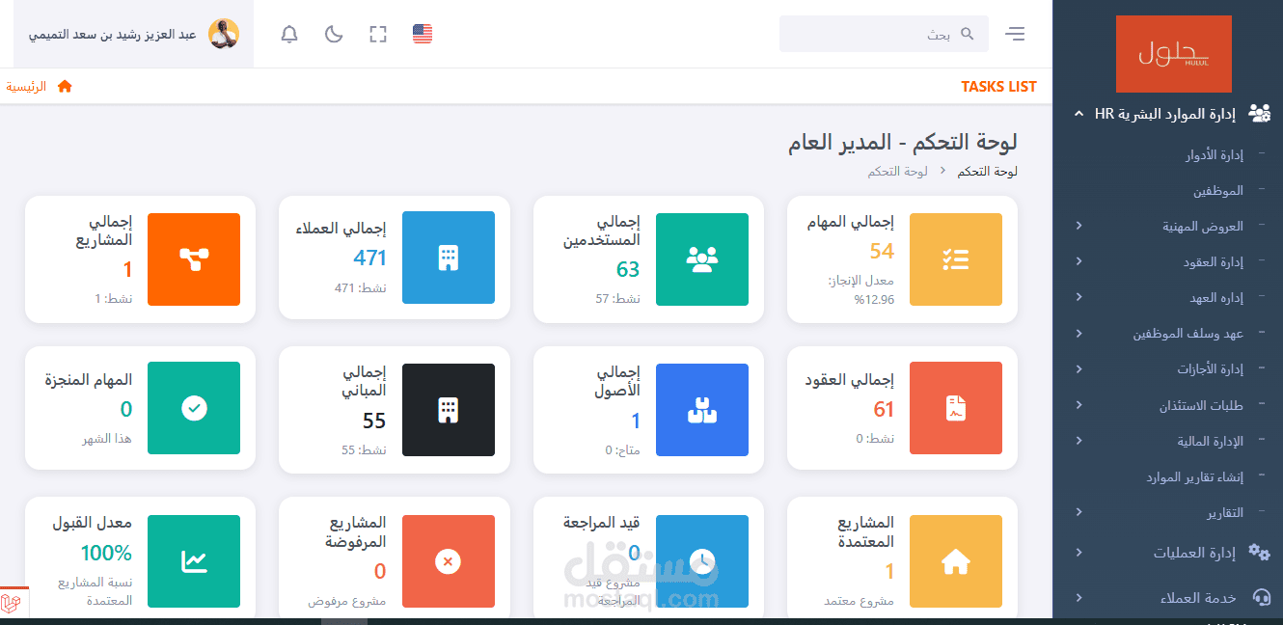Click the acceptance rate chart icon

coord(194,560)
